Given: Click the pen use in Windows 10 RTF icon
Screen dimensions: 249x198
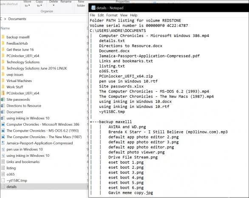Looking at the screenshot, I should 3,149.
